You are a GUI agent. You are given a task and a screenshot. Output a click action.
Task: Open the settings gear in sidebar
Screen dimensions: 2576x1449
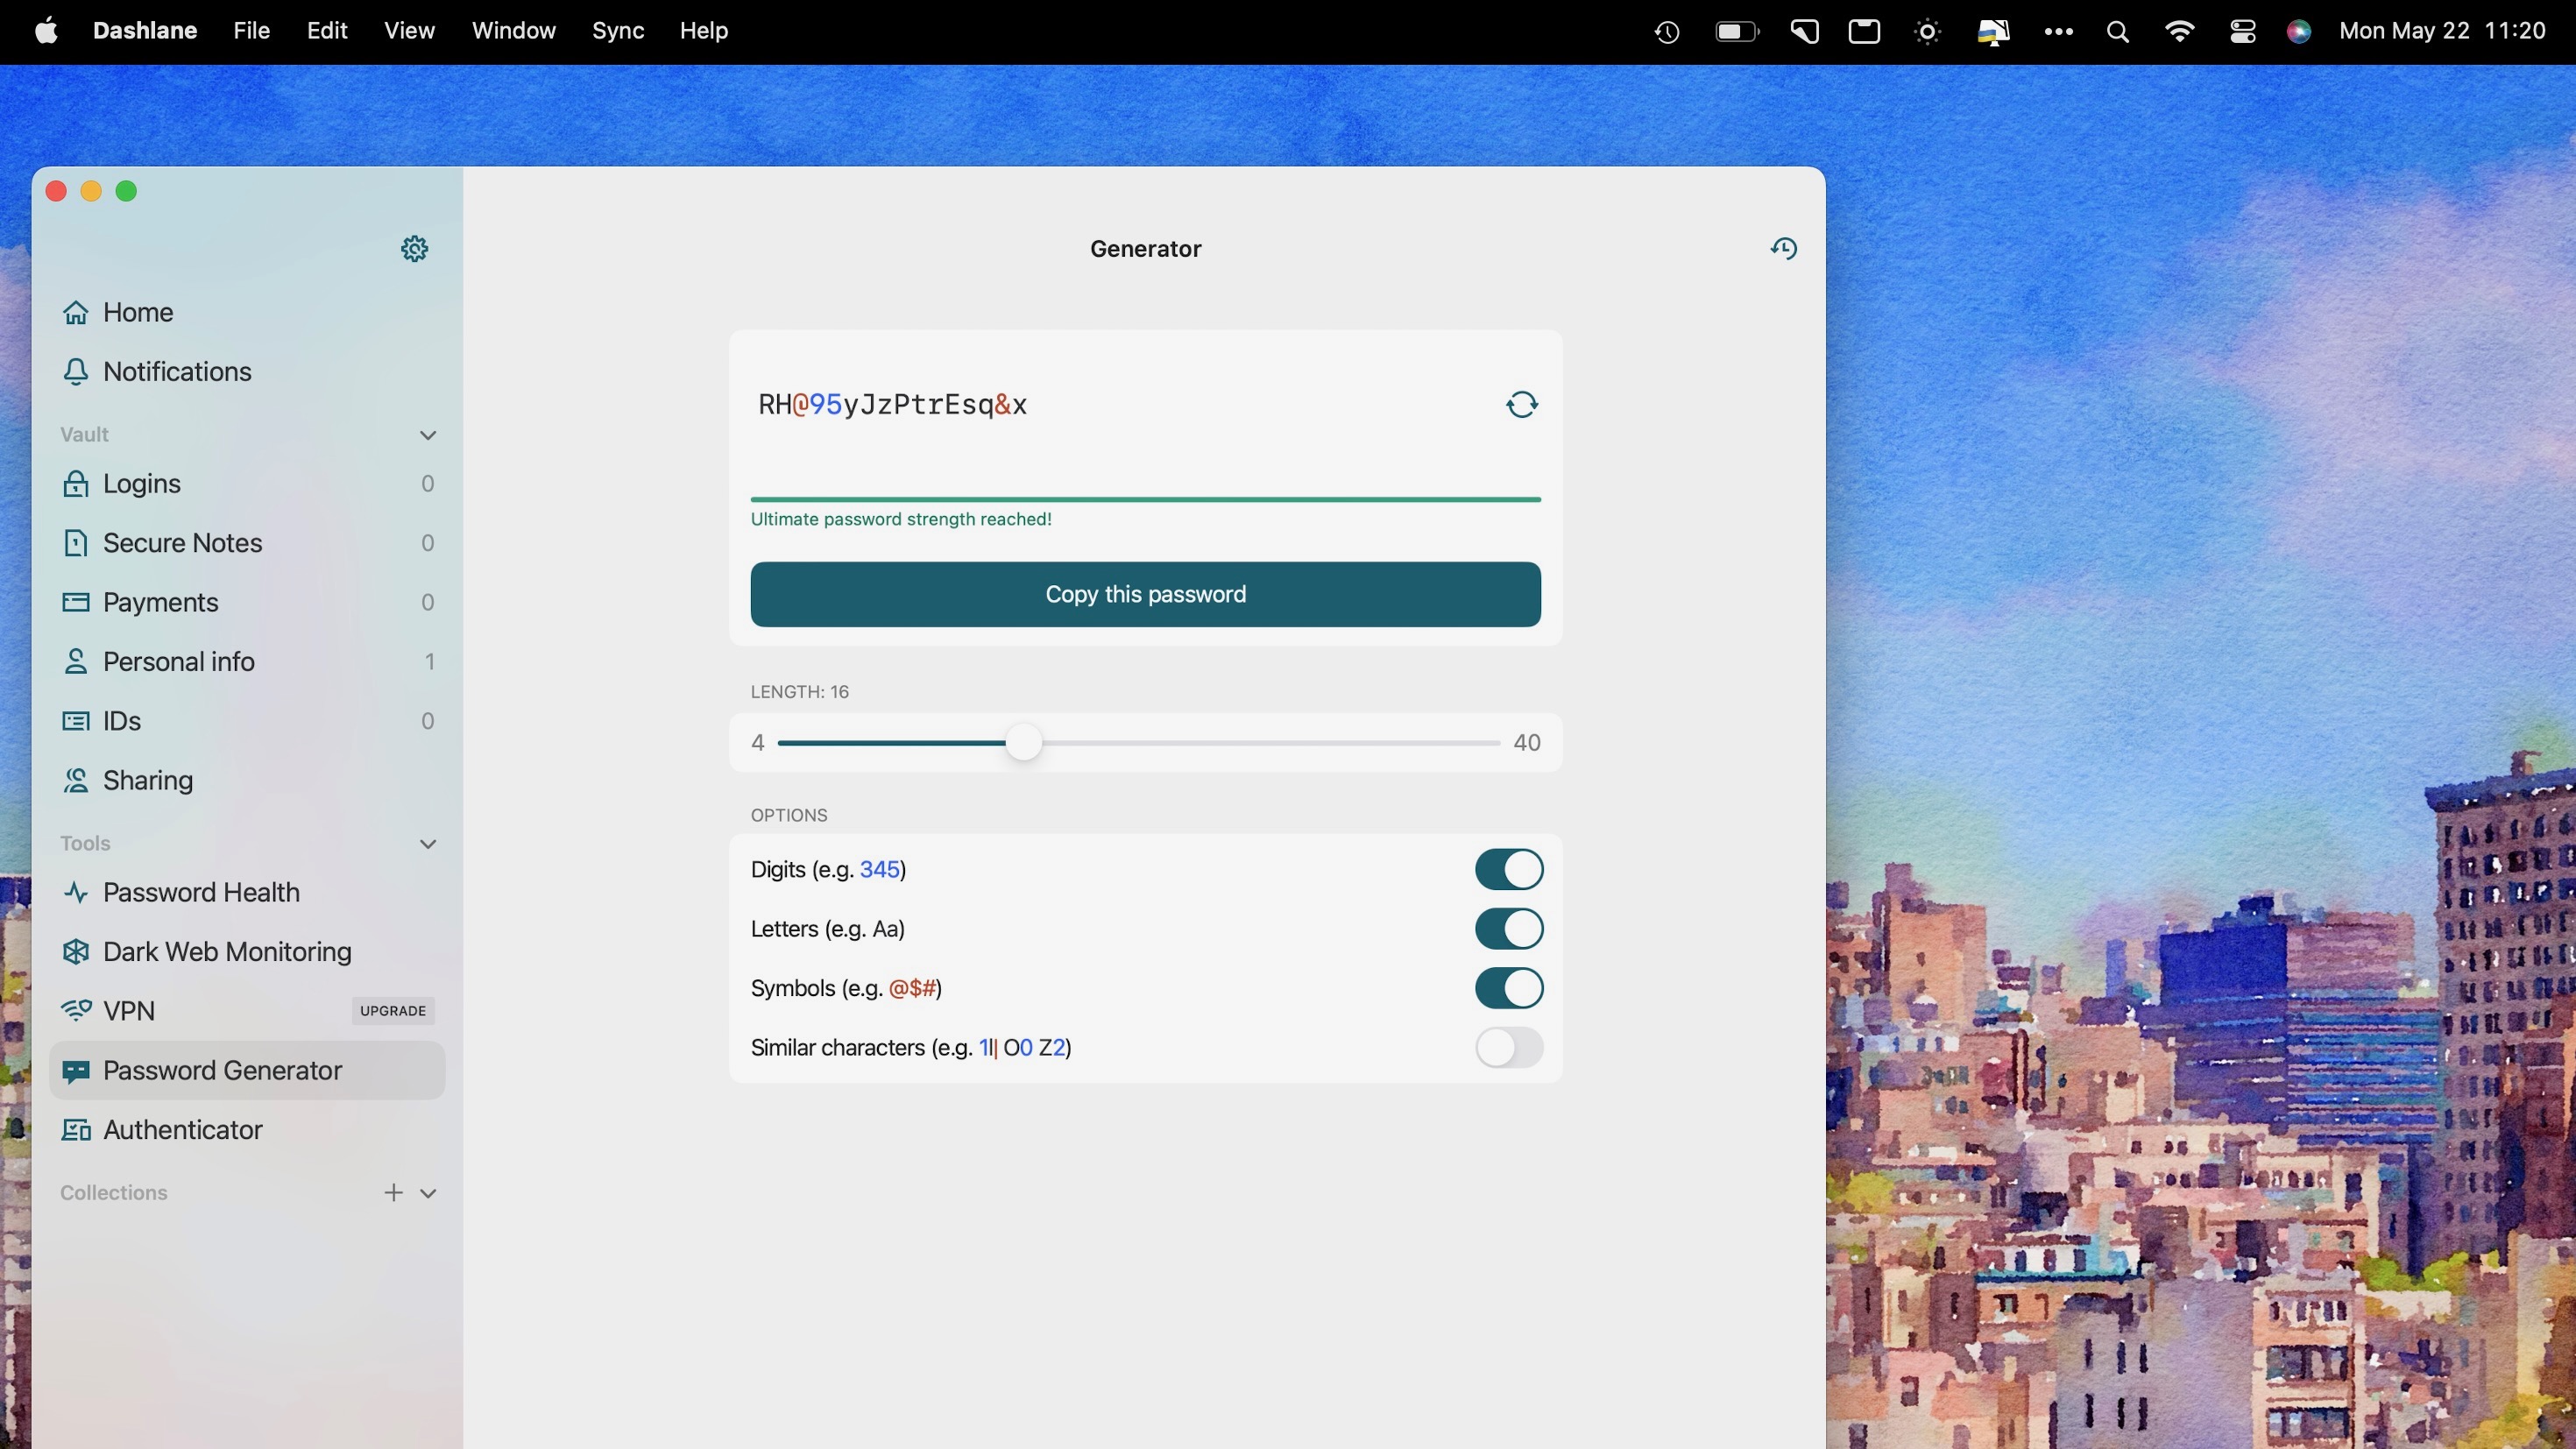(x=414, y=248)
